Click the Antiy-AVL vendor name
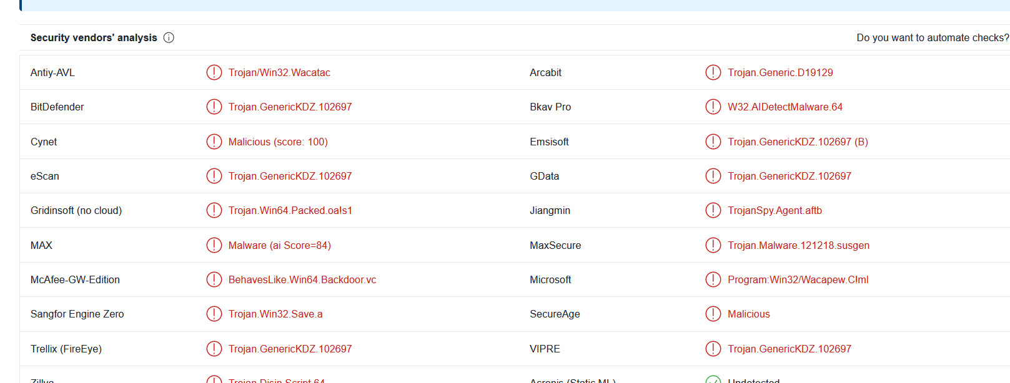The height and width of the screenshot is (383, 1010). (x=52, y=72)
